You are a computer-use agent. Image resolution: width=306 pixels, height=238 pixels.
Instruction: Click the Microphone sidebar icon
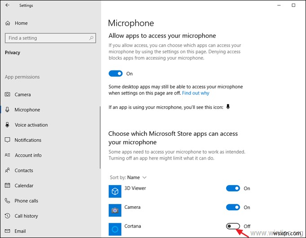click(7, 109)
